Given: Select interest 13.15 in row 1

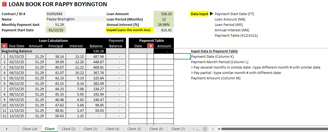Looking at the screenshot, I should (76, 56).
